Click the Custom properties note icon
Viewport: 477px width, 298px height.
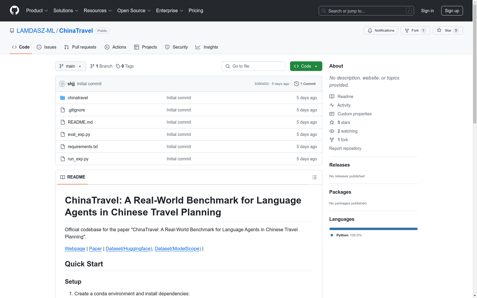(x=332, y=114)
